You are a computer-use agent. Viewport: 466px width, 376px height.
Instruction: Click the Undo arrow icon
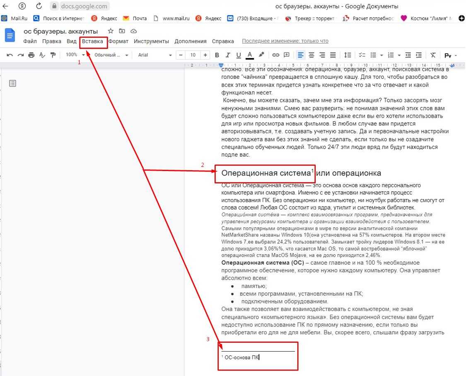coord(10,55)
